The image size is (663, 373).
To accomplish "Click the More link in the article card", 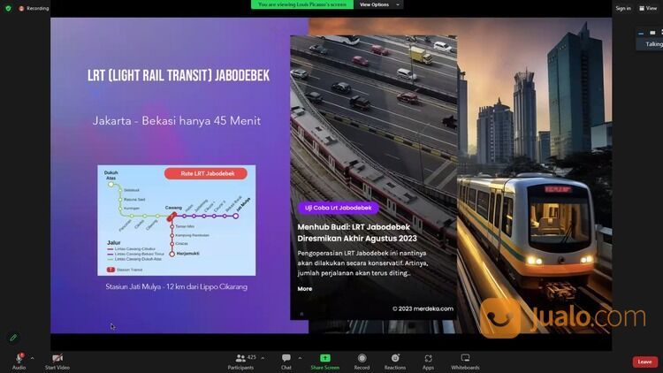I will 304,289.
